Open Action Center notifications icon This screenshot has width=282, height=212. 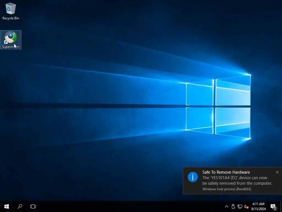(273, 207)
